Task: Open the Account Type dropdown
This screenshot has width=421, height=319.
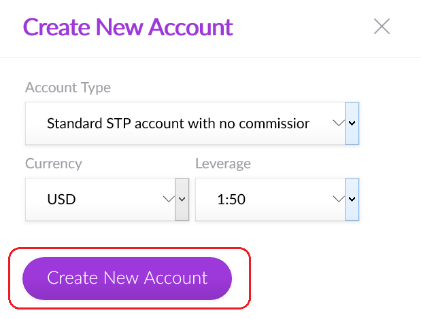Action: (x=192, y=124)
